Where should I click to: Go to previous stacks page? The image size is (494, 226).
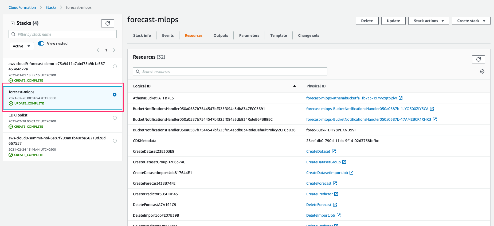98,50
